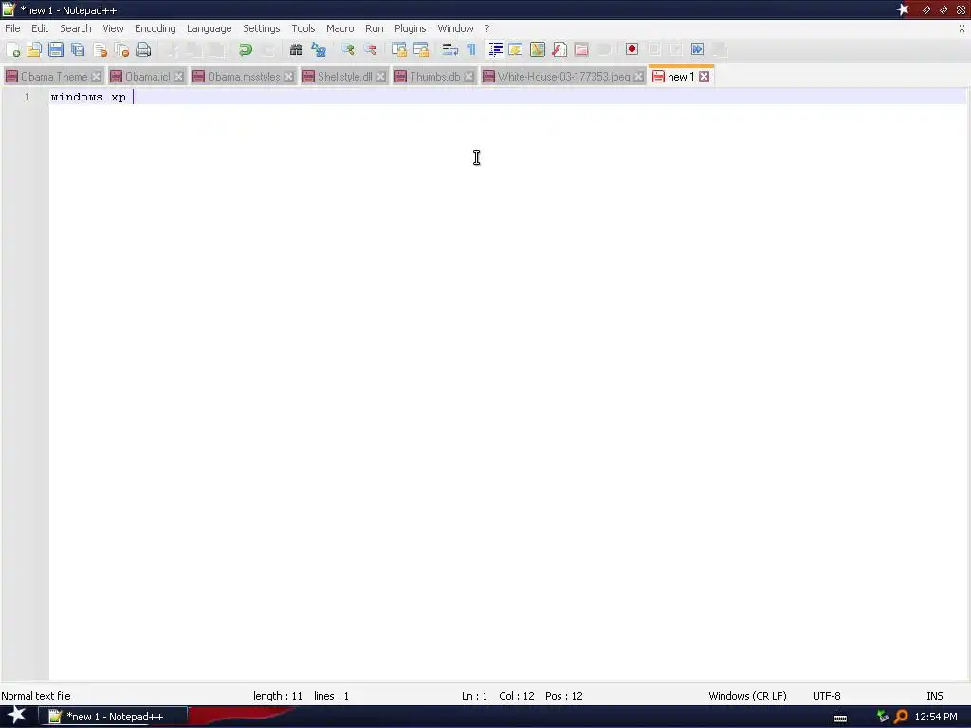The width and height of the screenshot is (971, 728).
Task: Zoom out using the toolbar icon
Action: (x=370, y=49)
